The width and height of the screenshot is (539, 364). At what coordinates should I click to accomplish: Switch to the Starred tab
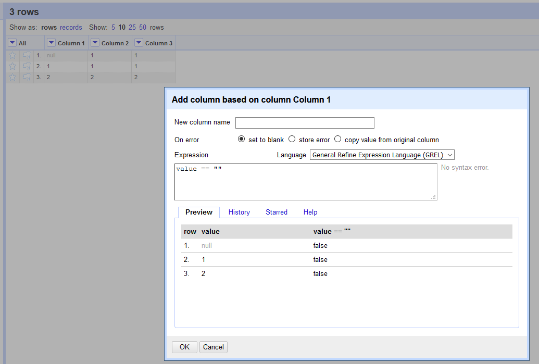click(277, 212)
